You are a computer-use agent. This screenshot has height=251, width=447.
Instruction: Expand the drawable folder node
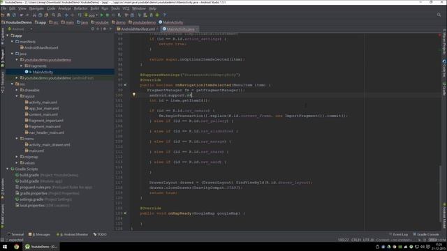tap(17, 90)
